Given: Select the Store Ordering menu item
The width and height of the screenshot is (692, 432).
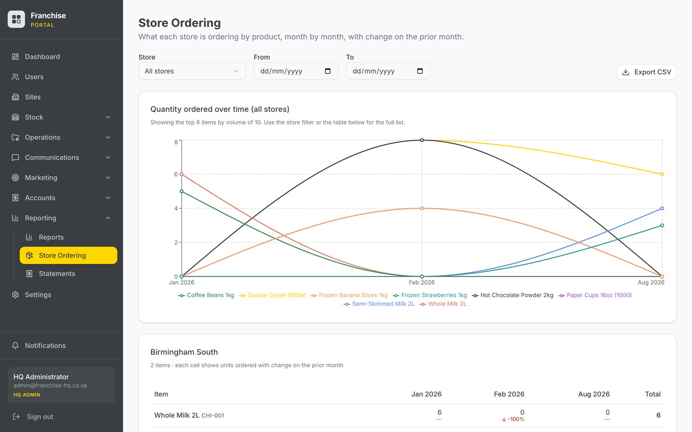Looking at the screenshot, I should click(68, 255).
